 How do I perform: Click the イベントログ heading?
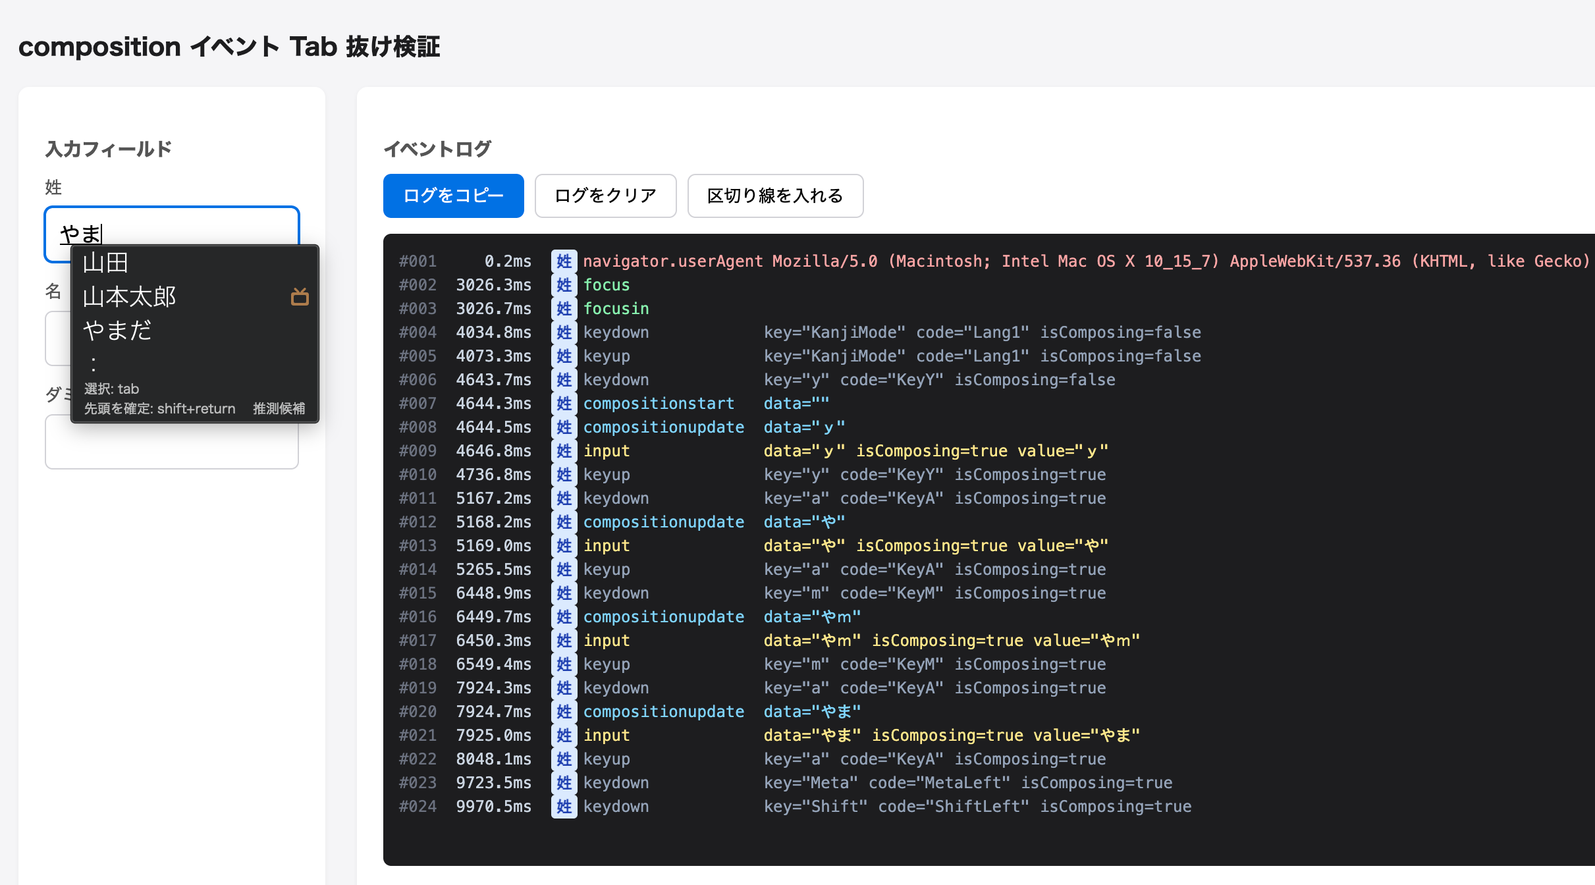pyautogui.click(x=437, y=149)
